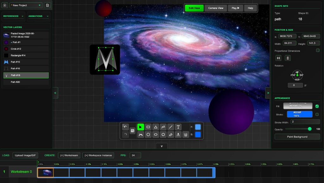
Task: Select the Triangle shape tool
Action: (x=156, y=127)
